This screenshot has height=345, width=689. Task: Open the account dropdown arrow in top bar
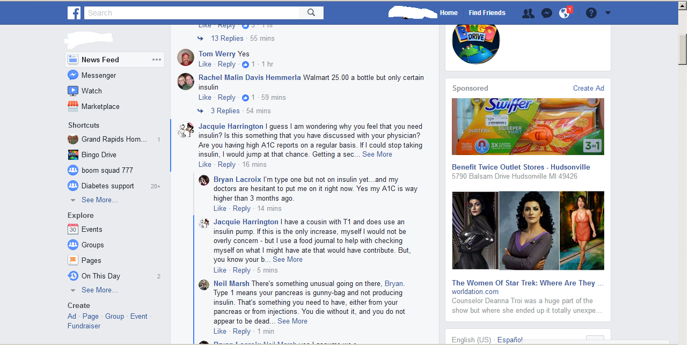[x=608, y=13]
